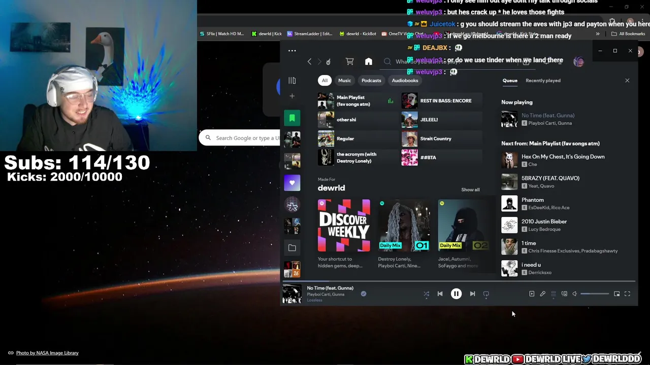Image resolution: width=650 pixels, height=365 pixels.
Task: Go to Spotify Home
Action: (x=369, y=61)
